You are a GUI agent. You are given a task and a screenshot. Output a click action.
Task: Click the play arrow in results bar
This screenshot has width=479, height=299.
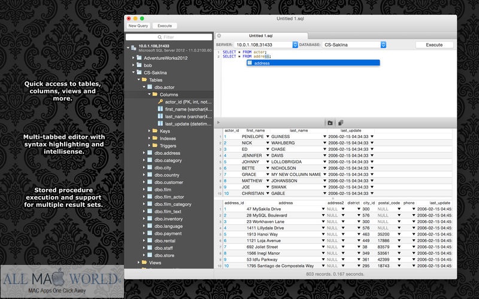[218, 123]
